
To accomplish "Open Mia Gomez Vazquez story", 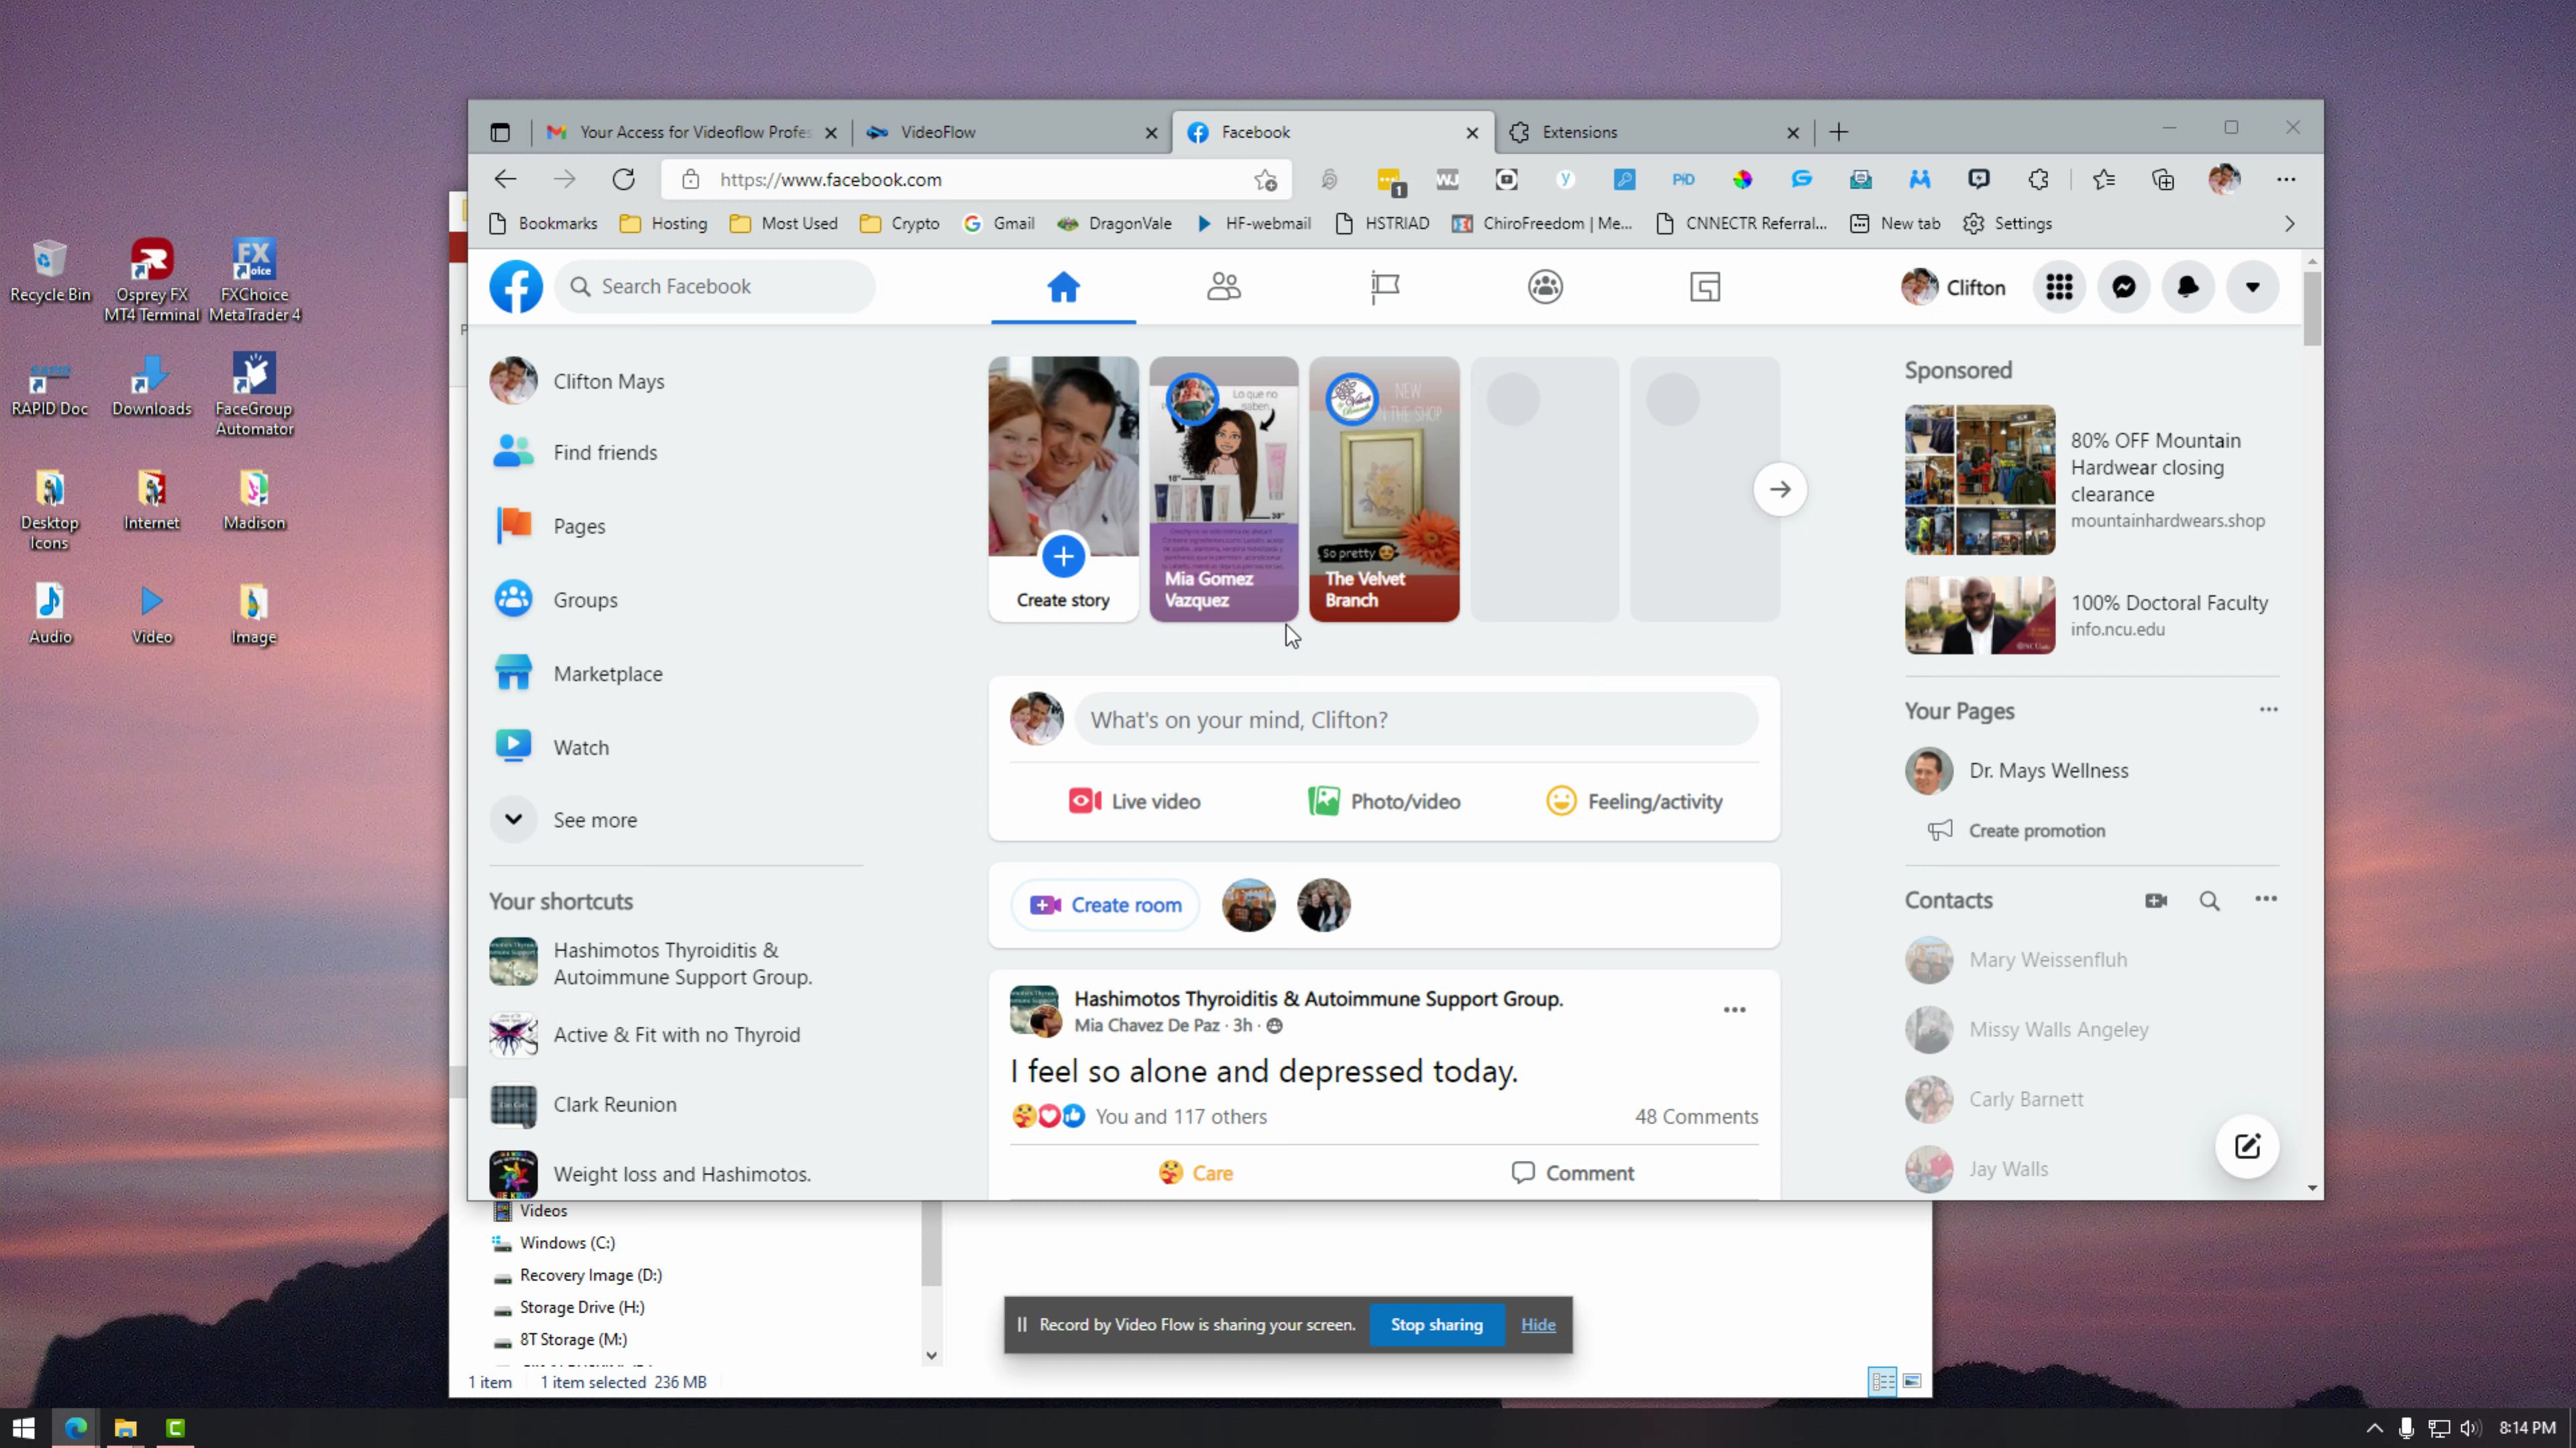I will point(1224,489).
